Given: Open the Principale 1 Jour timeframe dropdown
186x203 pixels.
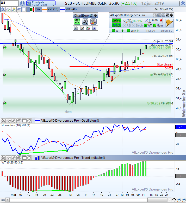Looking at the screenshot, I should coord(41,3).
